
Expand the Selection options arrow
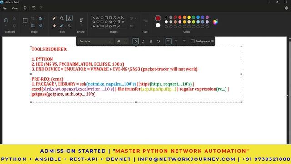click(25, 26)
